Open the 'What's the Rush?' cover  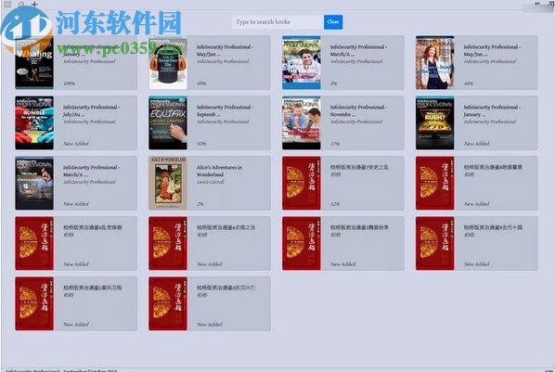[434, 122]
